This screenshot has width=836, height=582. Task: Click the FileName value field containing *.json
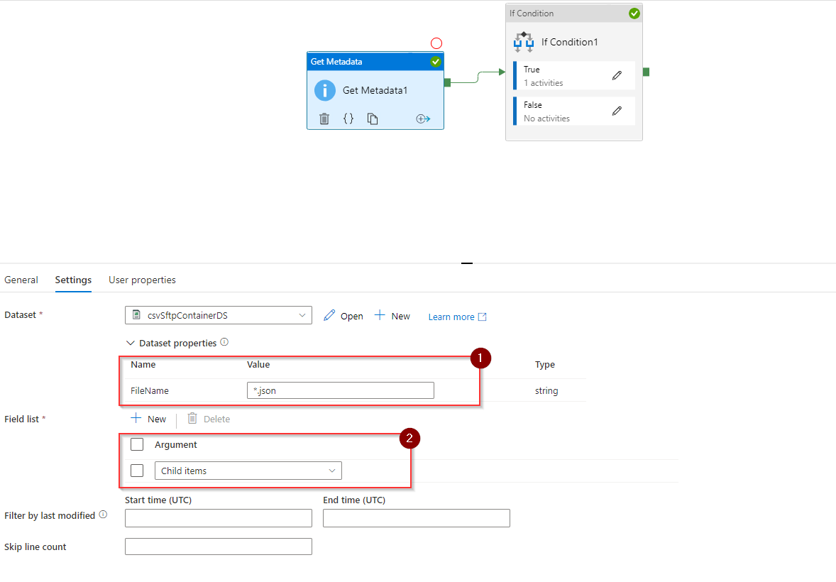[341, 390]
